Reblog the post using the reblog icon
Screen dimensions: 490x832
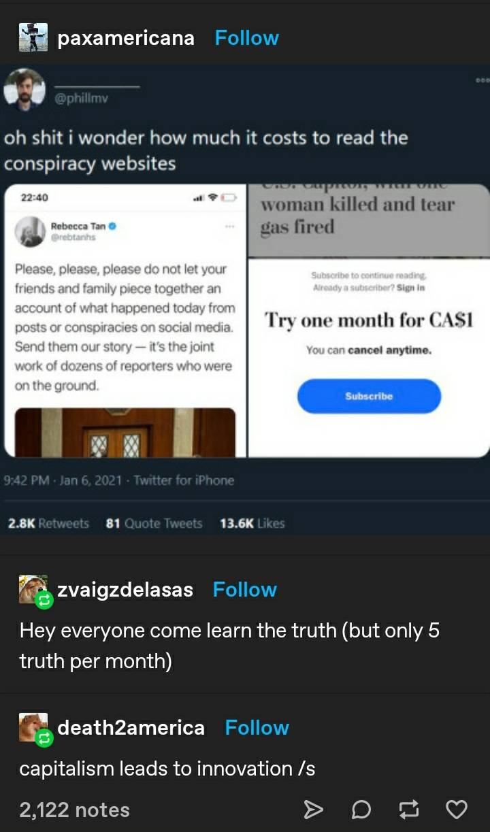(x=408, y=809)
